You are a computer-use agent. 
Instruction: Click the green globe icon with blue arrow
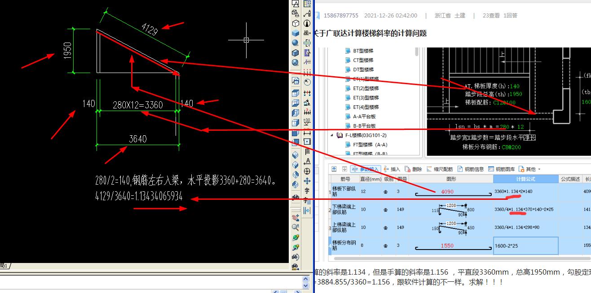(295, 247)
